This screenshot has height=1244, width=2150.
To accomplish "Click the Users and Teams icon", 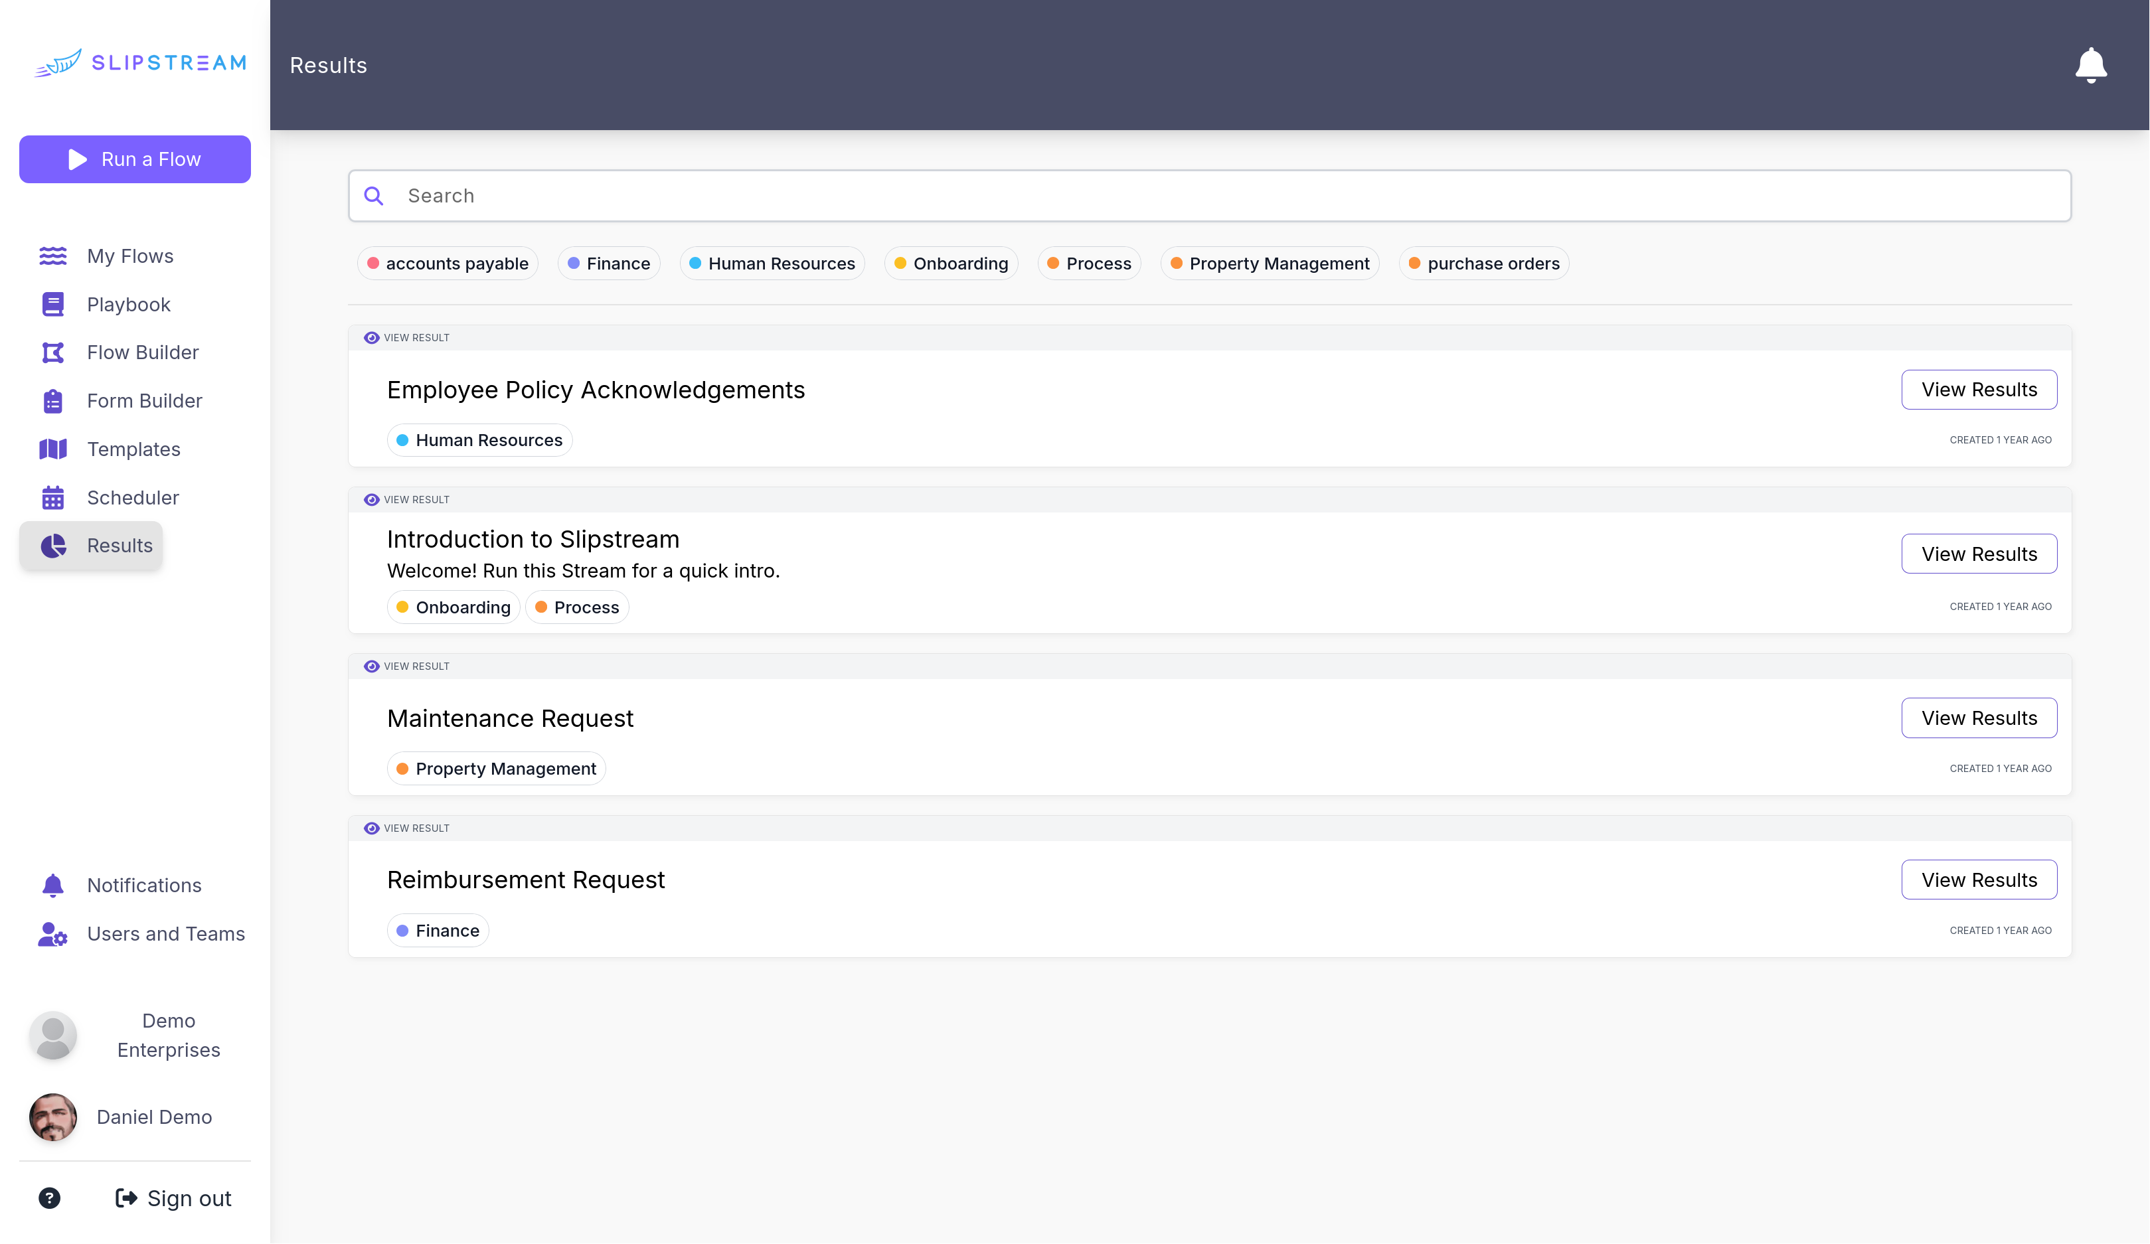I will pyautogui.click(x=53, y=934).
